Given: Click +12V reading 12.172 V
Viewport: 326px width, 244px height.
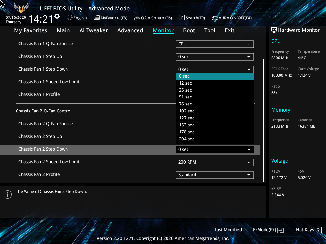Looking at the screenshot, I should pos(279,178).
